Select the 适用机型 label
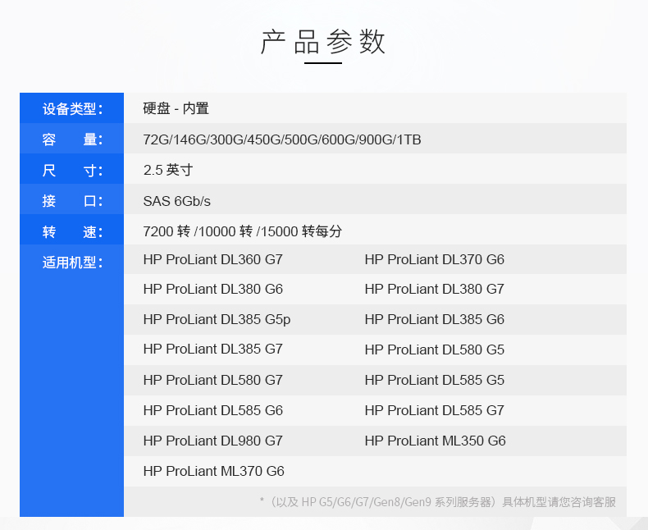Image resolution: width=648 pixels, height=530 pixels. (72, 263)
